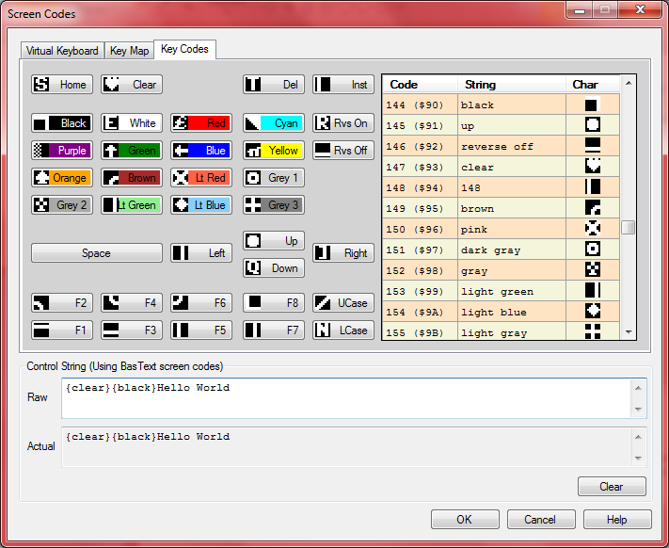Switch to the Virtual Keyboard tab
This screenshot has width=669, height=548.
(x=62, y=51)
